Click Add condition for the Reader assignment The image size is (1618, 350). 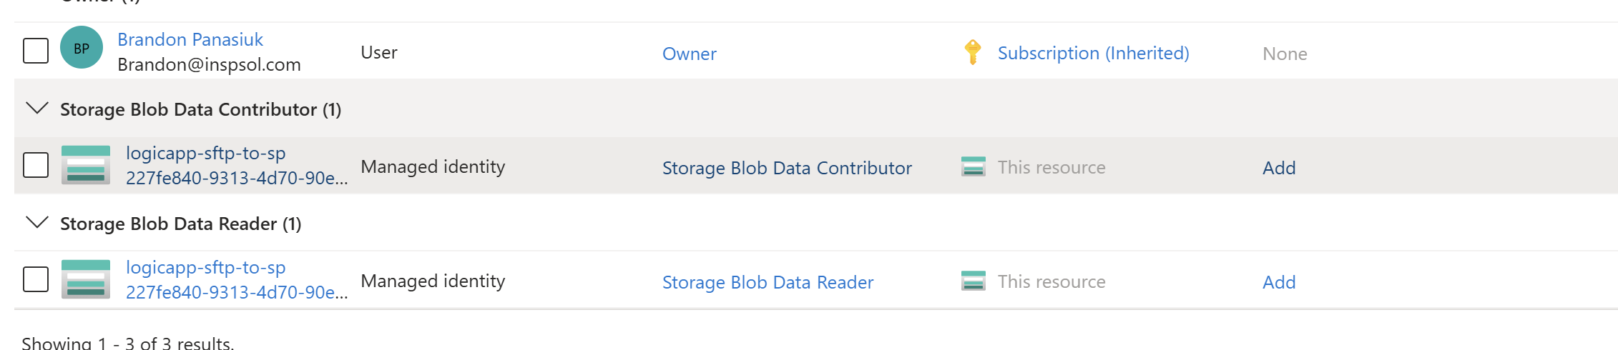[x=1279, y=282]
